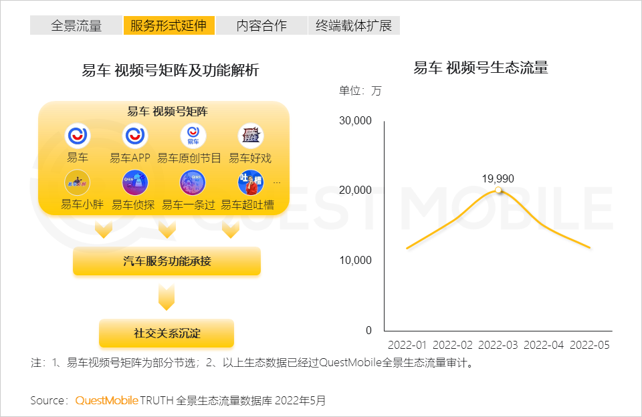This screenshot has height=417, width=642.
Task: Click the 易车小胖 label text
Action: tap(82, 204)
